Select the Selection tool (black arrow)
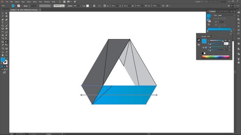Image resolution: width=241 pixels, height=135 pixels. (x=3, y=13)
